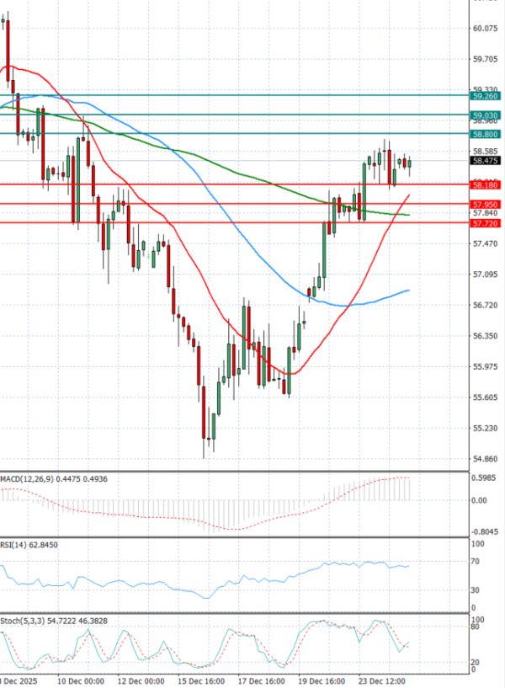Image resolution: width=505 pixels, height=688 pixels.
Task: Click the 17 Dec 16:00 time label
Action: pyautogui.click(x=261, y=680)
